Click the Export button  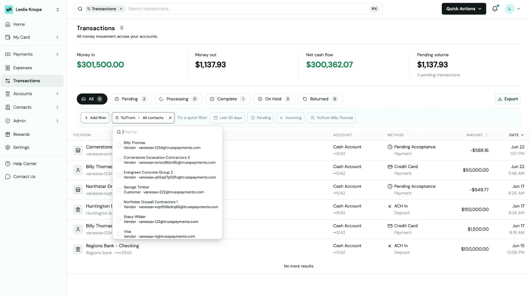508,99
